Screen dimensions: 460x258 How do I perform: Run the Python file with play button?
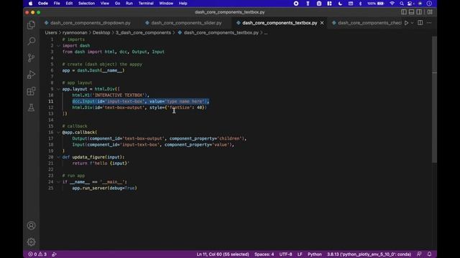point(406,23)
